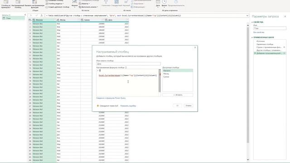The width and height of the screenshot is (290, 163).
Task: Collapse the Queries pane with the arrow
Action: [25, 15]
